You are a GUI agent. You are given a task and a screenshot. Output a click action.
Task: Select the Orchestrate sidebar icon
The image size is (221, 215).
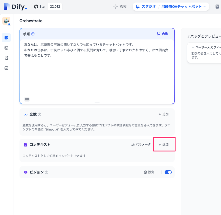(x=6, y=38)
